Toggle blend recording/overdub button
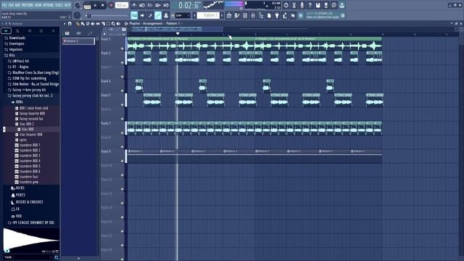This screenshot has width=464, height=261. 158,5
